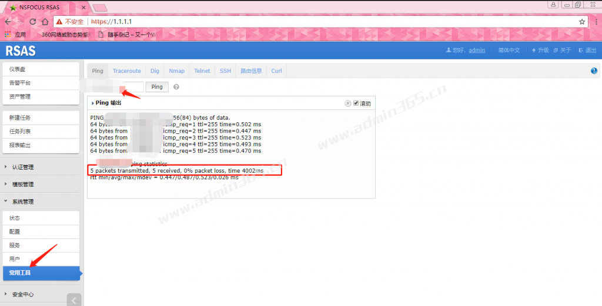Image resolution: width=602 pixels, height=306 pixels.
Task: Click pause icon in Ping output header
Action: point(348,103)
